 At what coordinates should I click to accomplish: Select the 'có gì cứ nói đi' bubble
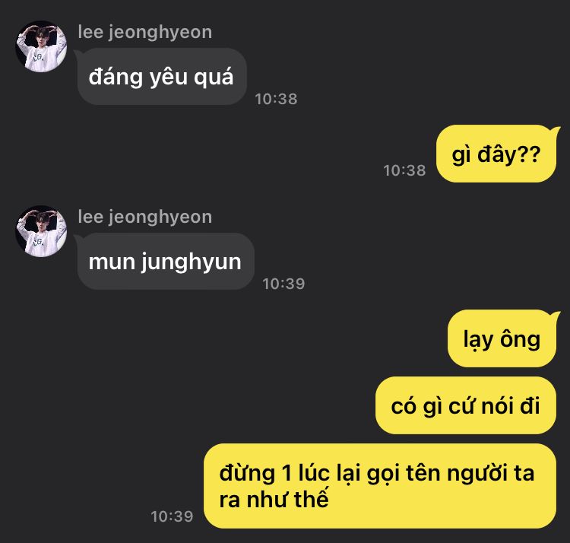(466, 405)
